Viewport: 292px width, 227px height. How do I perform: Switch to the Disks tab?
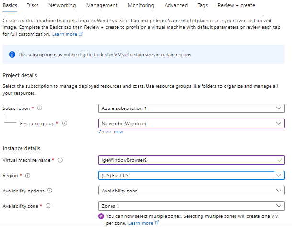click(33, 6)
